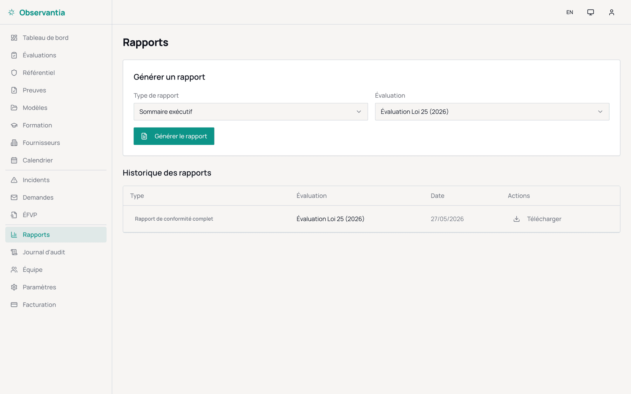Click the 'Historique des rapports' heading
631x394 pixels.
(x=167, y=173)
